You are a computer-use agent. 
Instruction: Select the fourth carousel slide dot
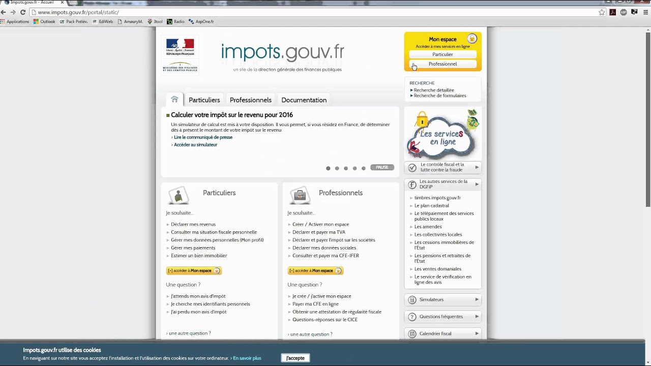pyautogui.click(x=354, y=168)
